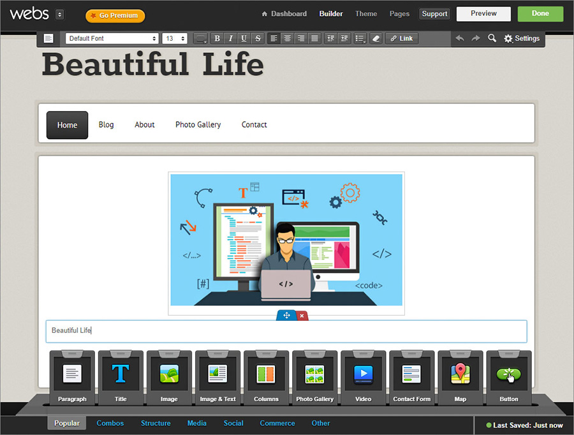
Task: Add a Title module
Action: pyautogui.click(x=121, y=378)
